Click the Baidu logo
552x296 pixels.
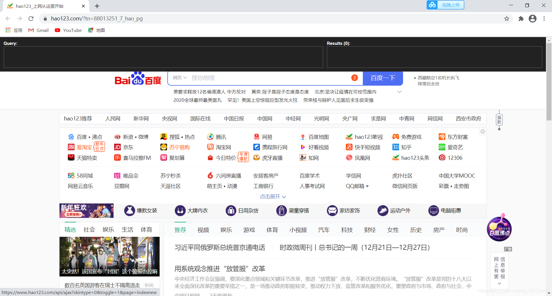point(138,78)
